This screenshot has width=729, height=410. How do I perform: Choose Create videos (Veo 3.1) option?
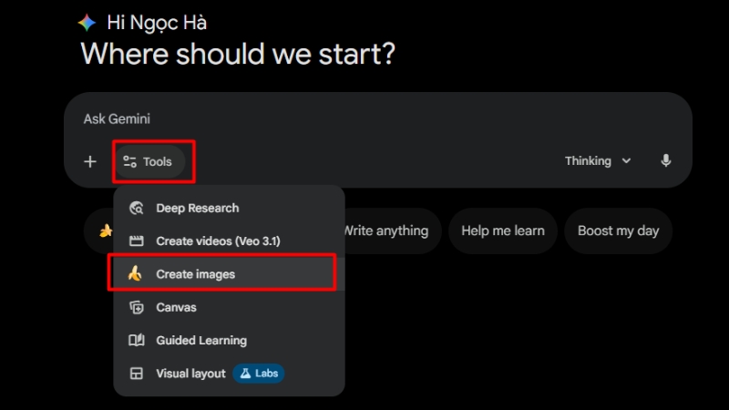point(218,241)
